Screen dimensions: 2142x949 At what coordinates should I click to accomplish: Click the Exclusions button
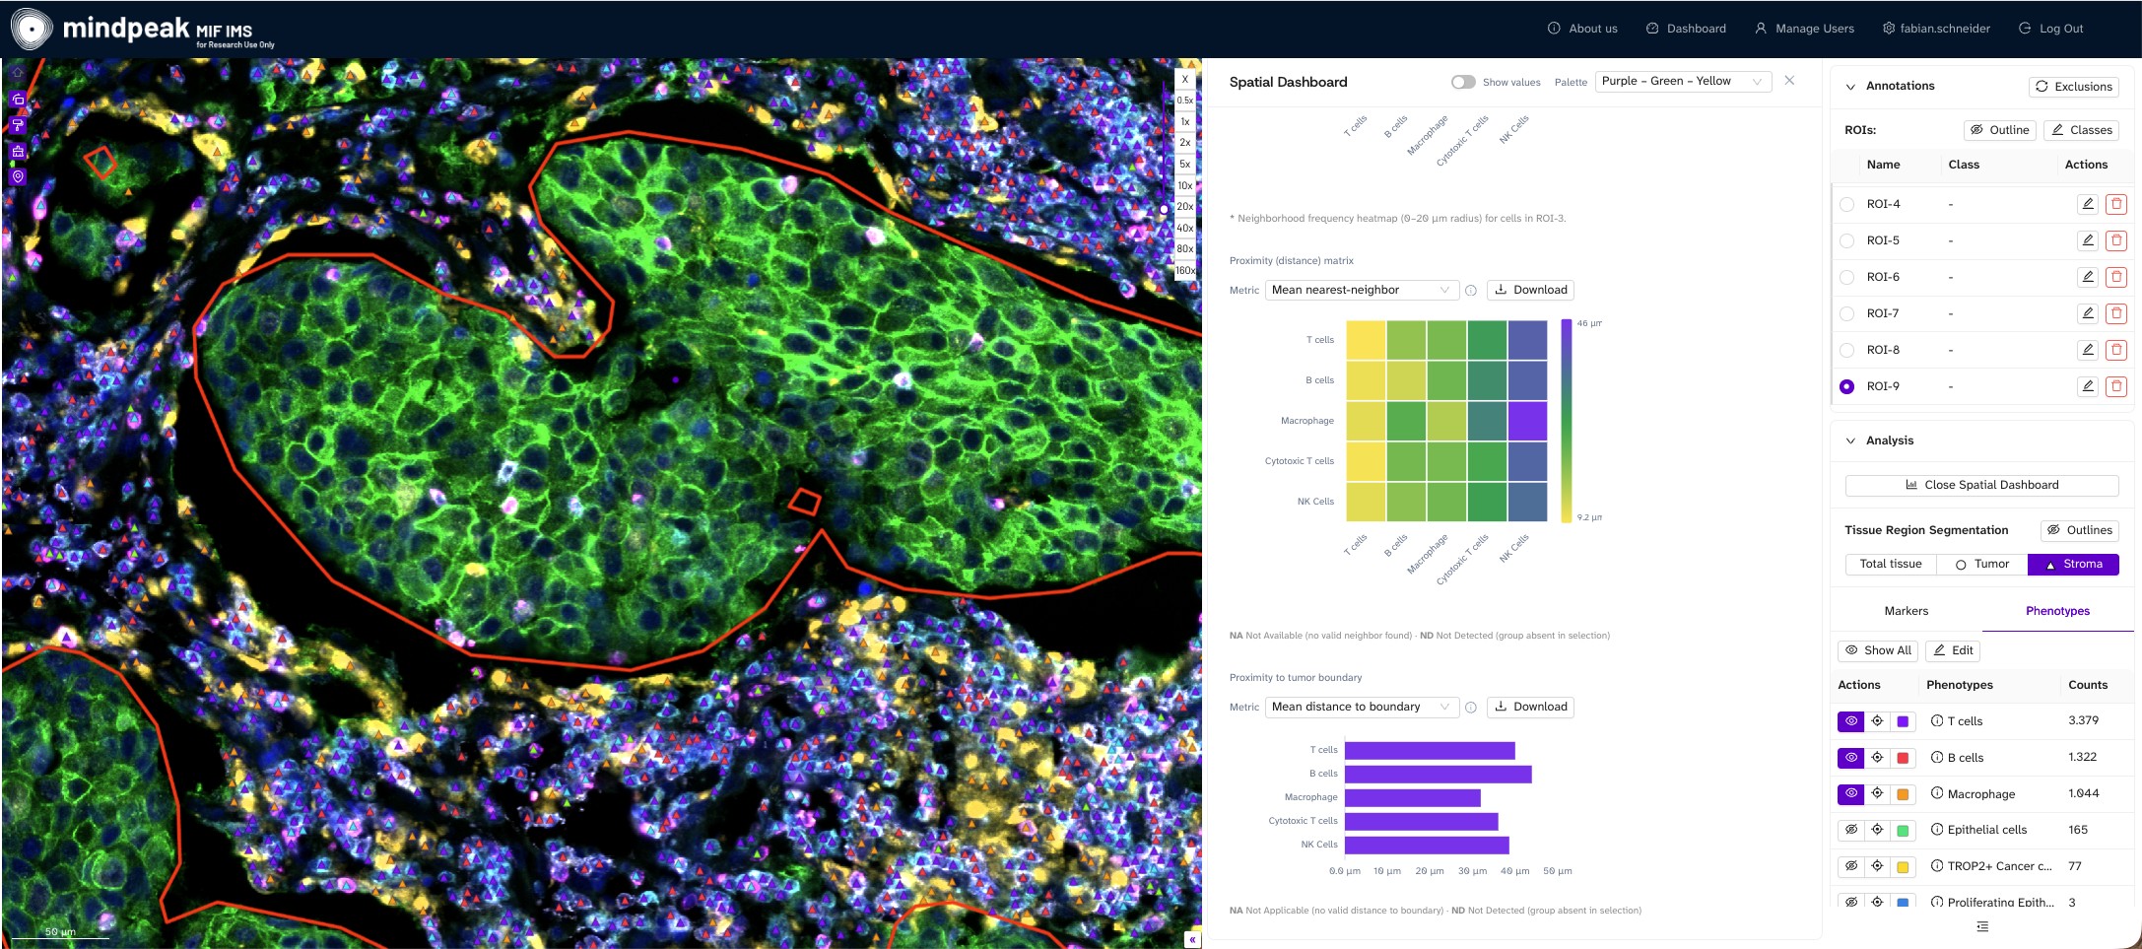(x=2073, y=86)
